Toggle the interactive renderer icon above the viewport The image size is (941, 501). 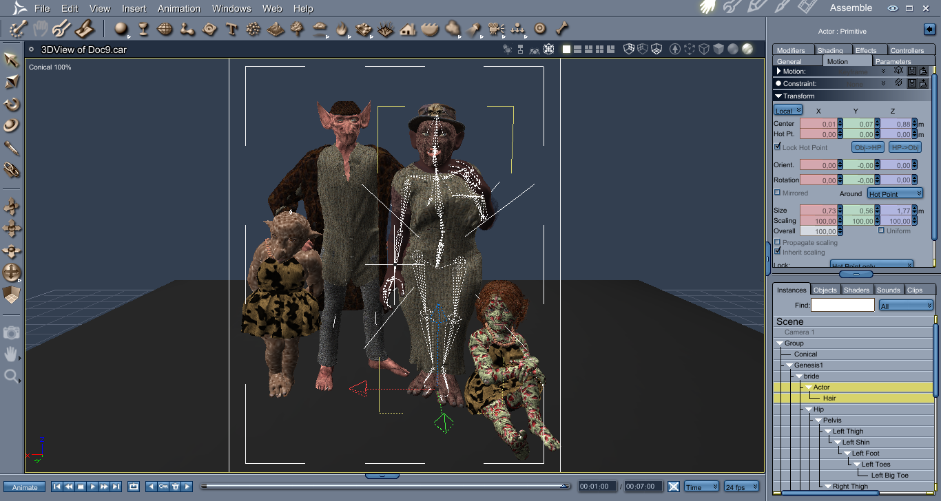[x=548, y=50]
